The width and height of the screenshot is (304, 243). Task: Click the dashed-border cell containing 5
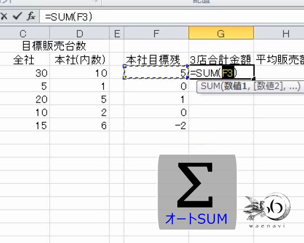pos(156,73)
